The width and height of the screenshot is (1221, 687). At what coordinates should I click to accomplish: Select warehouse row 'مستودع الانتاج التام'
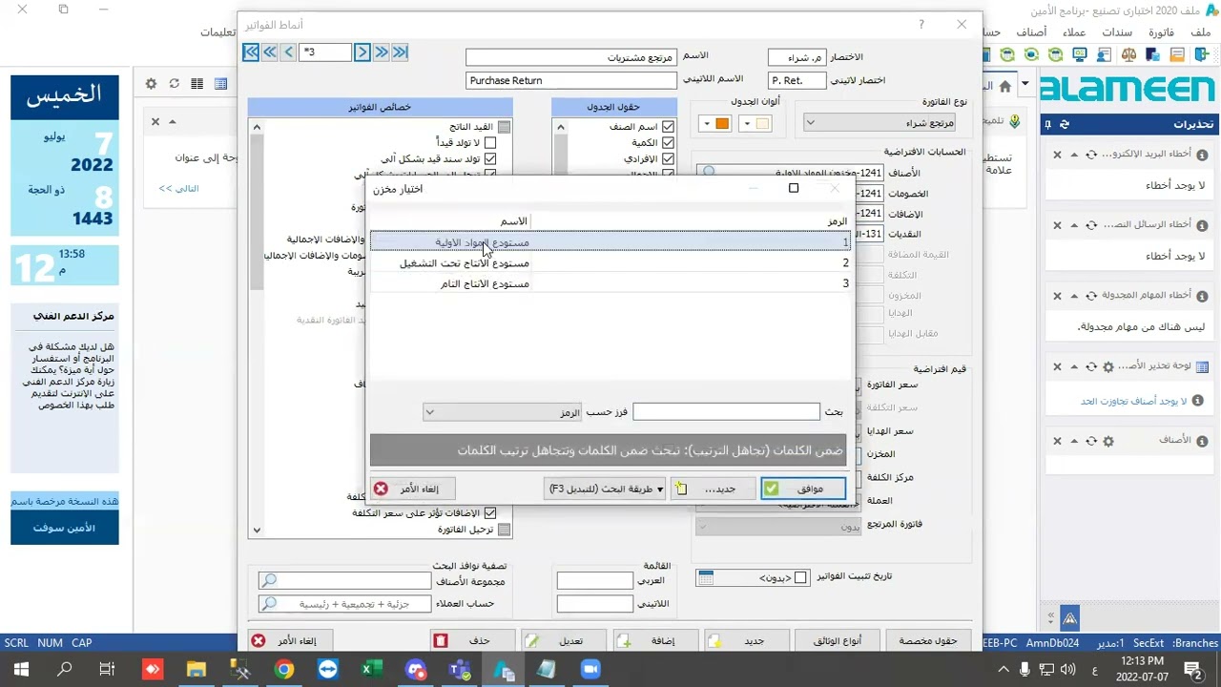click(610, 283)
